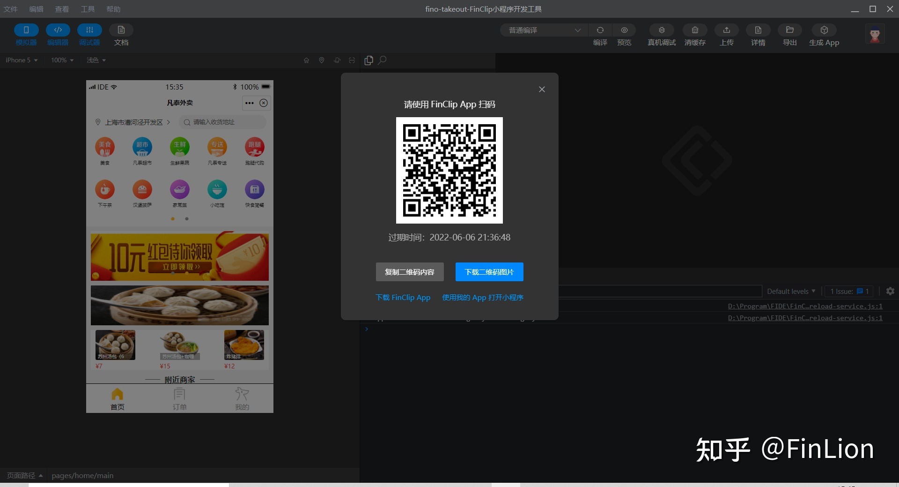Click the 上传 upload icon
The width and height of the screenshot is (899, 487).
pos(727,30)
